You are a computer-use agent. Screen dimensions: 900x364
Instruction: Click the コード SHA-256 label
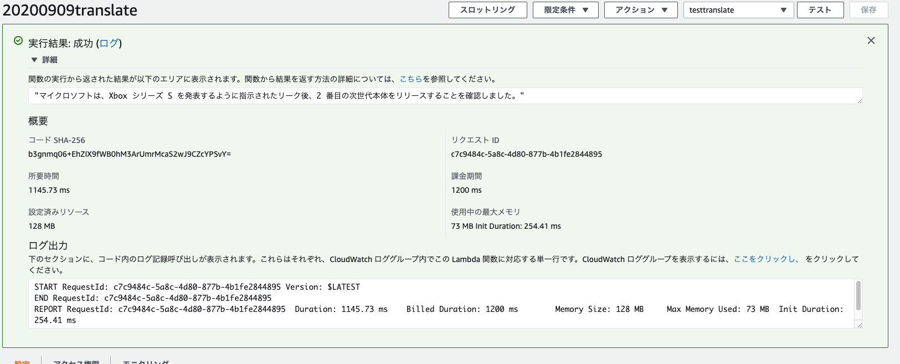pyautogui.click(x=56, y=140)
